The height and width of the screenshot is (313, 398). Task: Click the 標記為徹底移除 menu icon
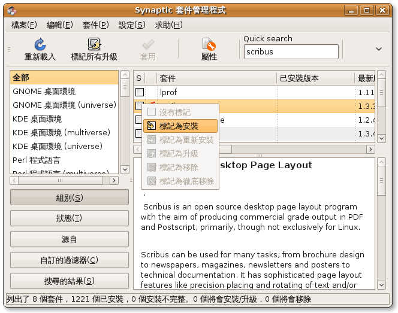151,181
